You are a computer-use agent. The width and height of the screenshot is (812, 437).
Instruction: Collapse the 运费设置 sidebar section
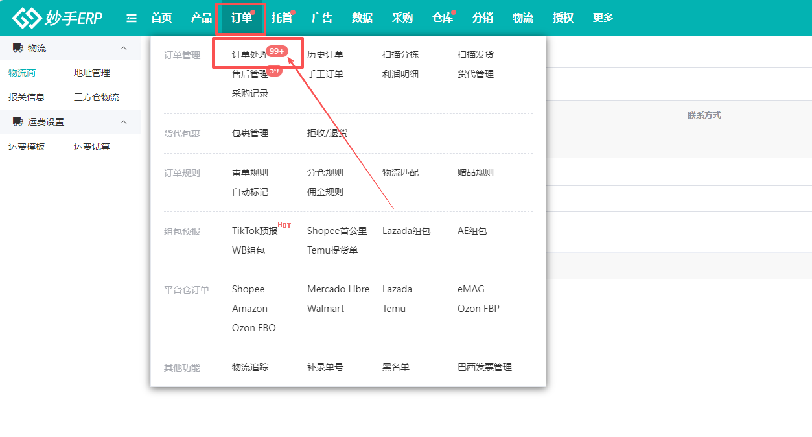pyautogui.click(x=124, y=122)
